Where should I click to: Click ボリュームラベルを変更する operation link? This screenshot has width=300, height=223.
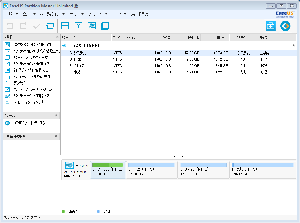coord(33,77)
